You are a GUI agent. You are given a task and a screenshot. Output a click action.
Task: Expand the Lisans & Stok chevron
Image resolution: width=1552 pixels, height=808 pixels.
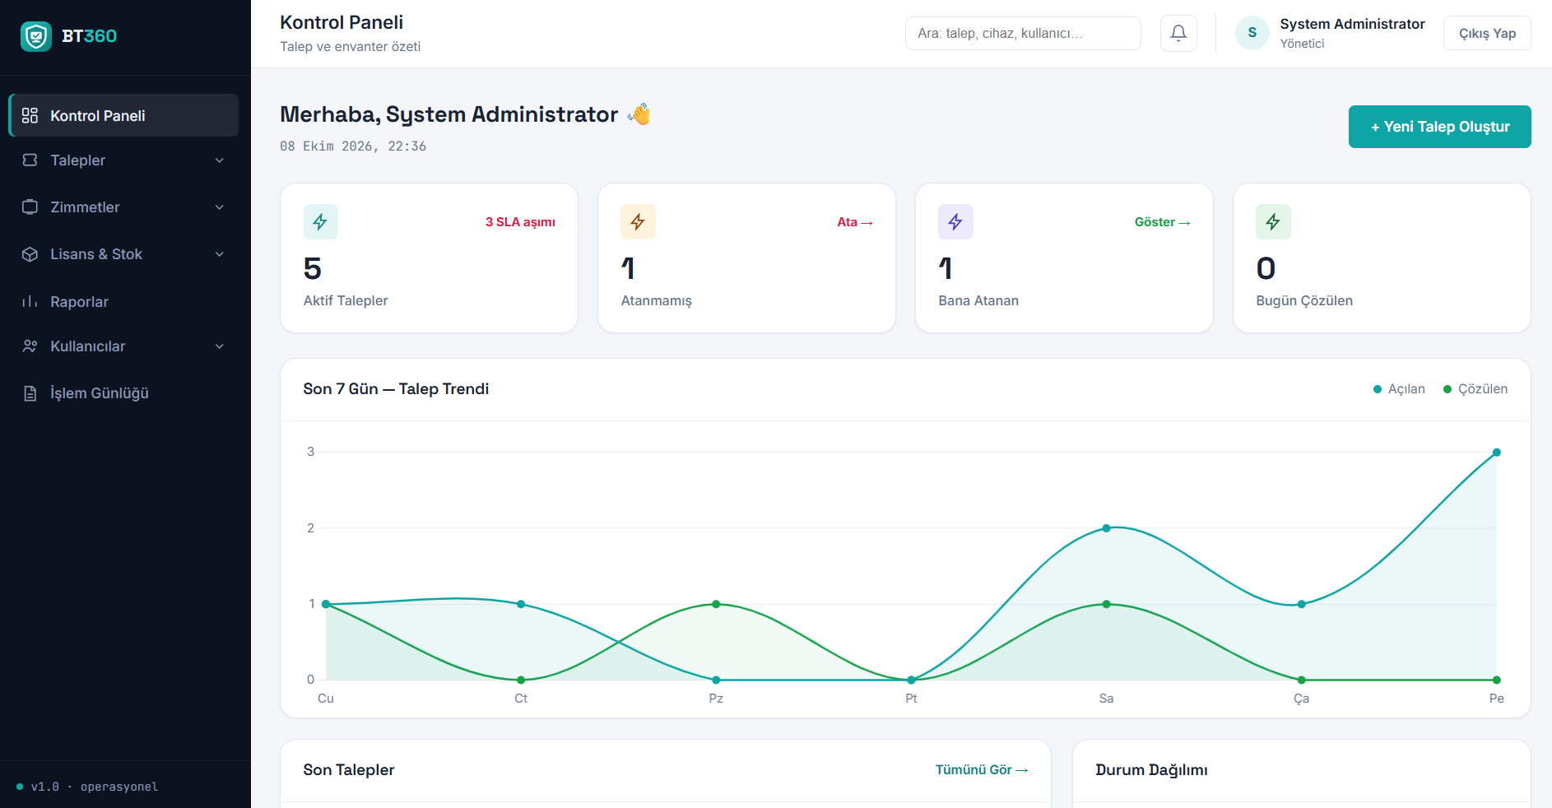220,254
